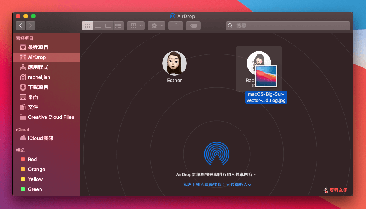Switch to gallery view

[118, 26]
